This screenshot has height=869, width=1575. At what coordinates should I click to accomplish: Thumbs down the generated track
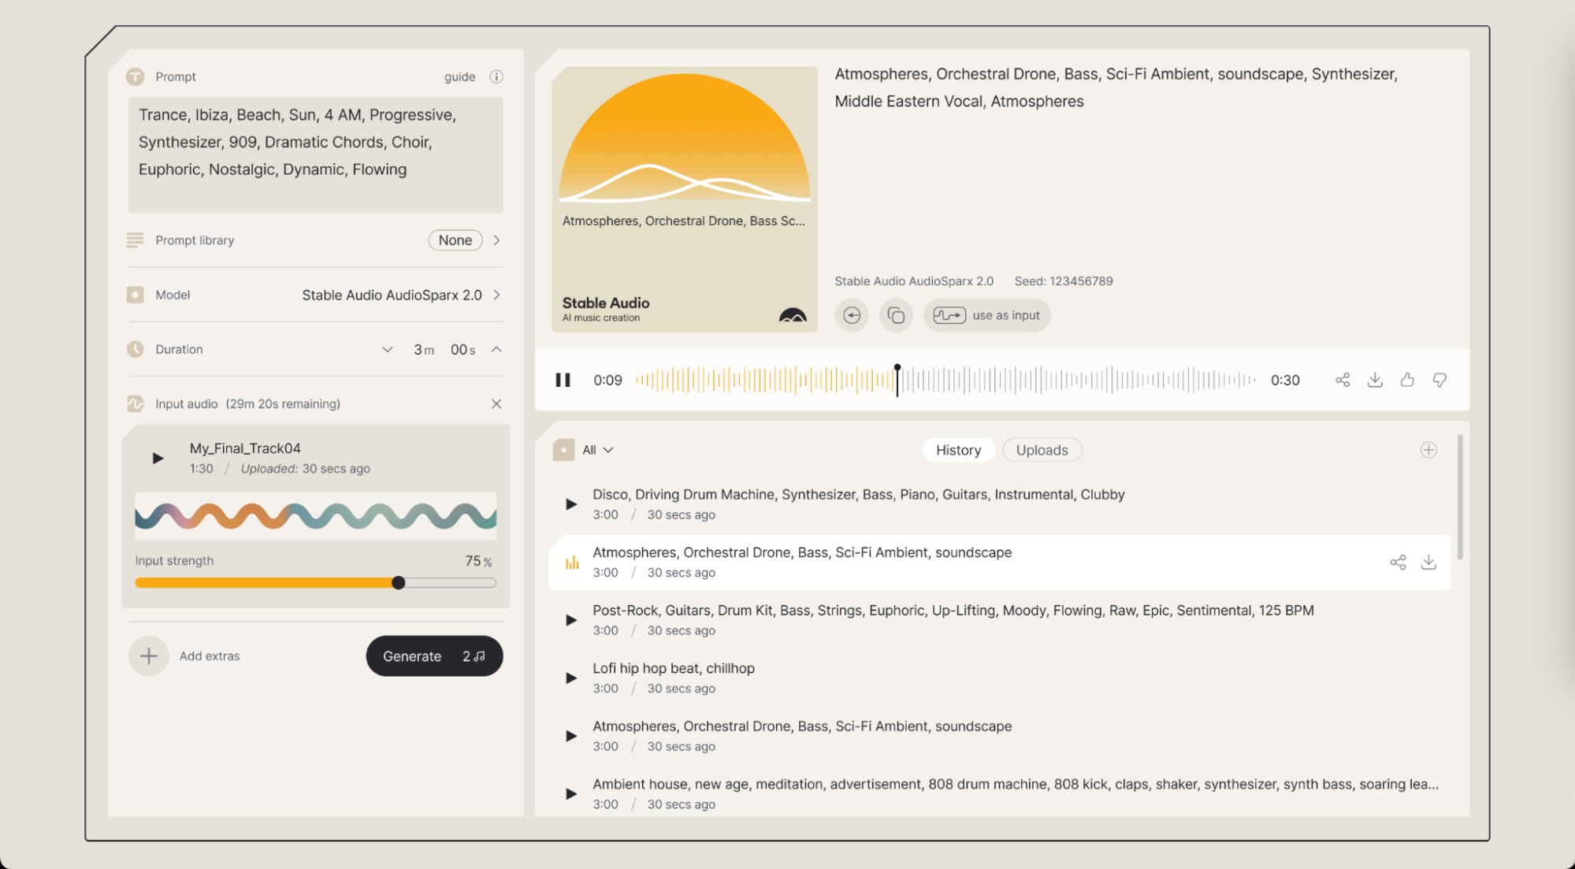pos(1439,380)
